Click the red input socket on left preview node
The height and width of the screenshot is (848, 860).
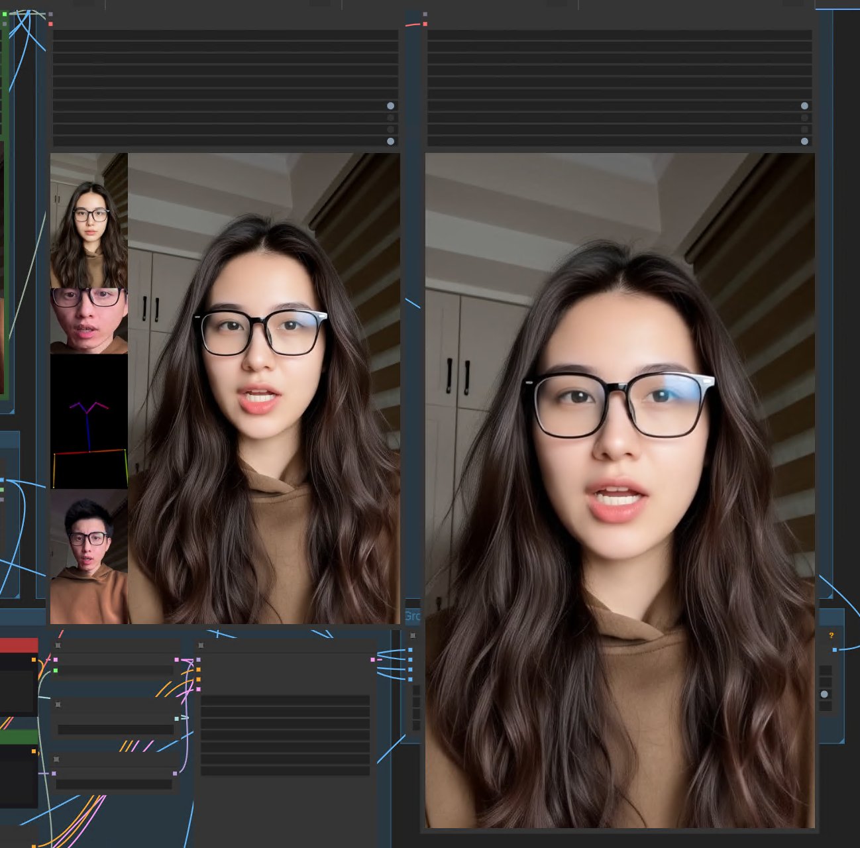pyautogui.click(x=50, y=24)
